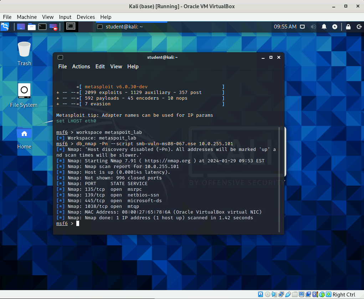Launch the file manager from the panel
The image size is (364, 299).
[32, 27]
